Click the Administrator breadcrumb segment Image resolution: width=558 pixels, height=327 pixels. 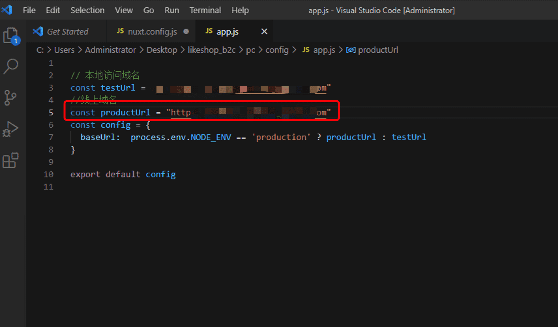pos(110,50)
